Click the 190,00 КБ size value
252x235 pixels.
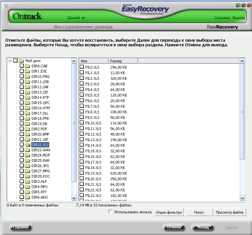pyautogui.click(x=118, y=140)
